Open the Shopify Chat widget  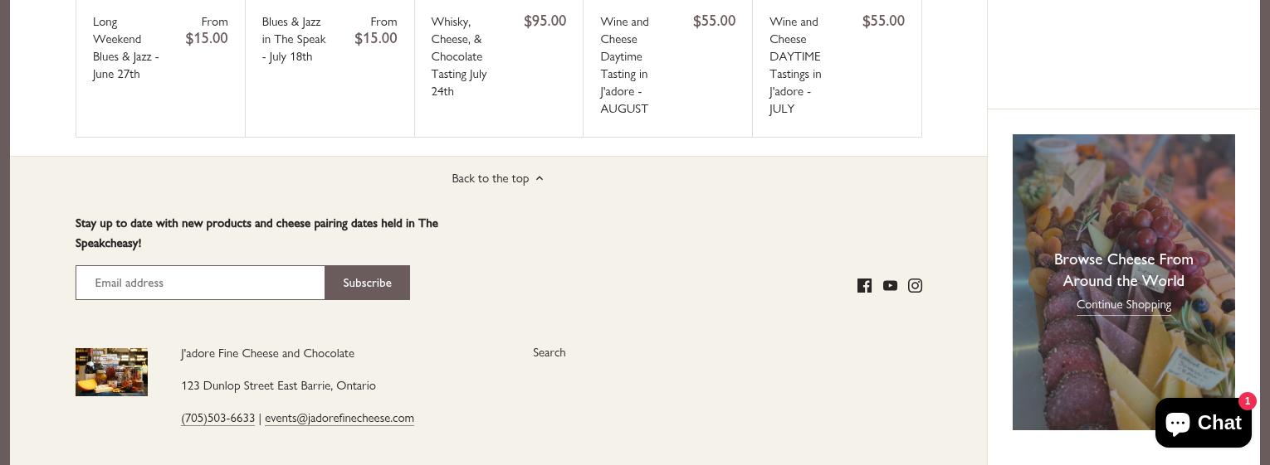click(1202, 424)
